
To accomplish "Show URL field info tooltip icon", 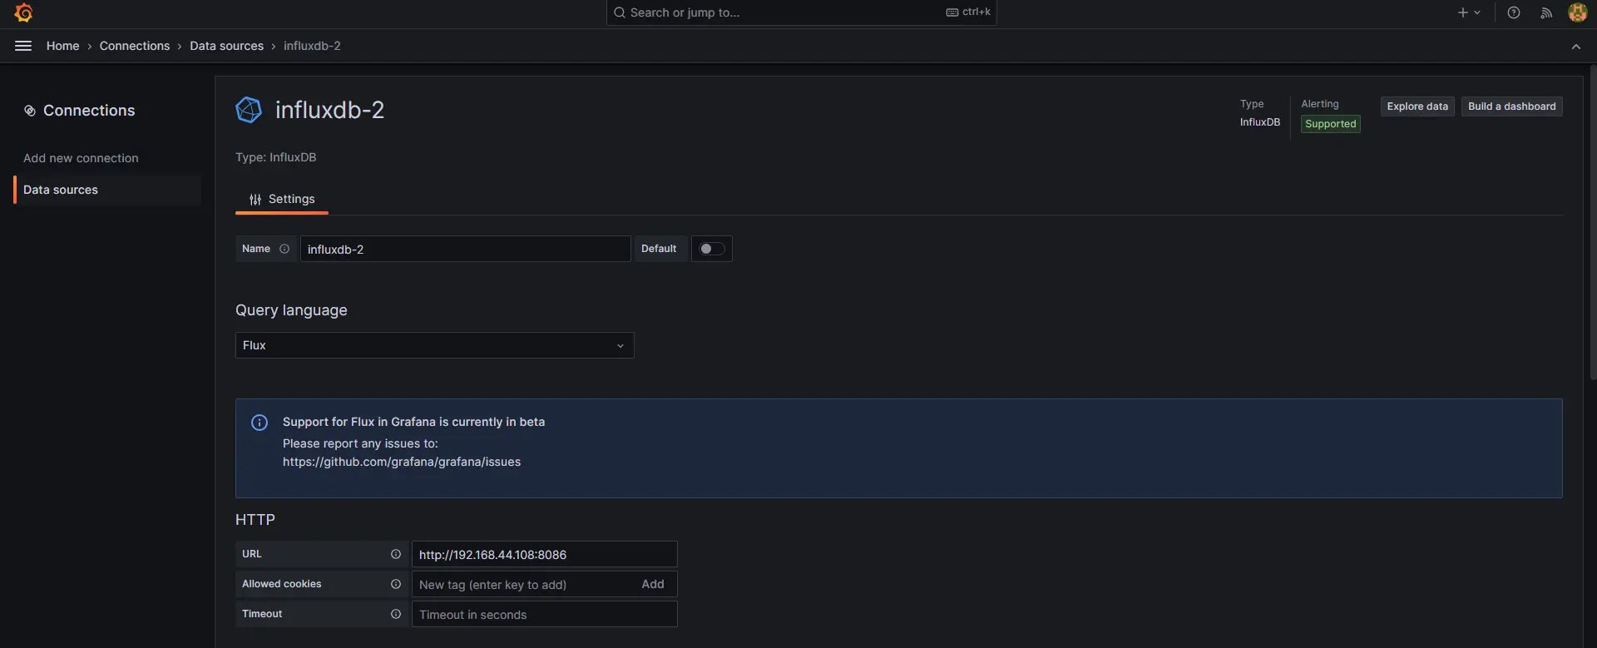I will (x=396, y=554).
